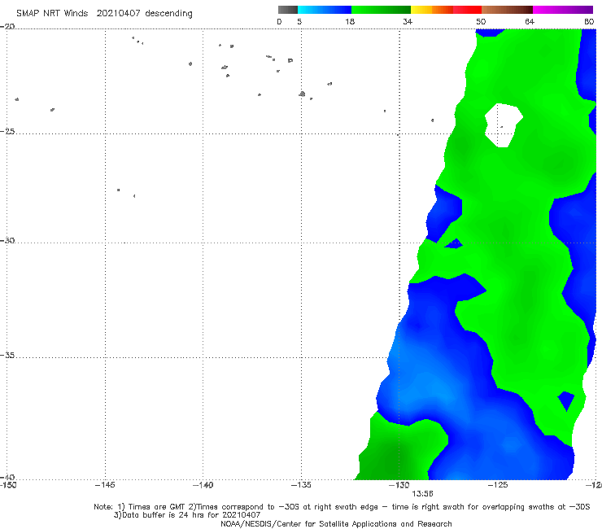This screenshot has height=529, width=602.
Task: Click the cyan-blue segment of the color bar
Action: coord(325,10)
